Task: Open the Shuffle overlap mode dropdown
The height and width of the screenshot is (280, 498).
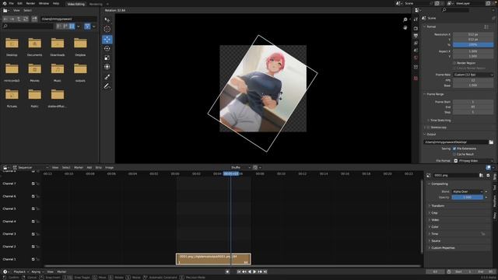Action: pyautogui.click(x=240, y=167)
